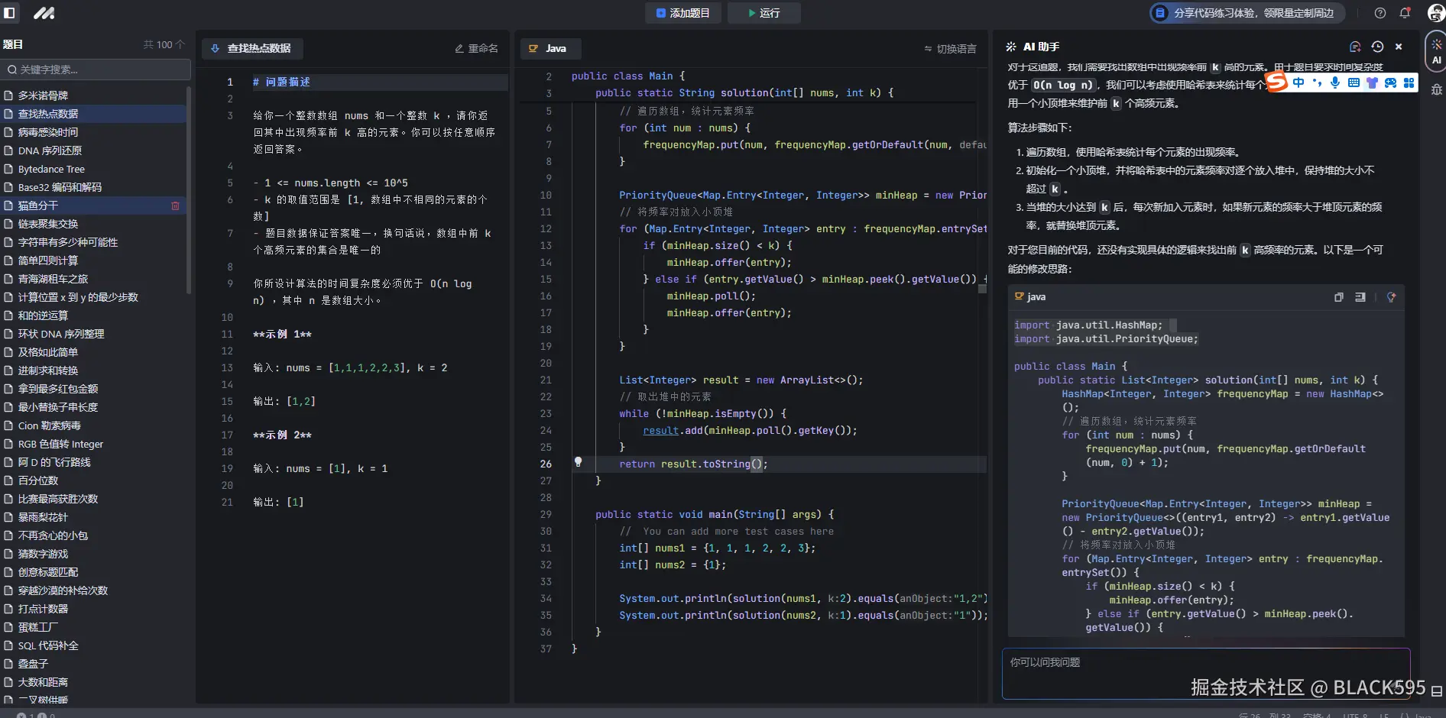Click the 运行 run button
The image size is (1446, 718).
pyautogui.click(x=764, y=13)
